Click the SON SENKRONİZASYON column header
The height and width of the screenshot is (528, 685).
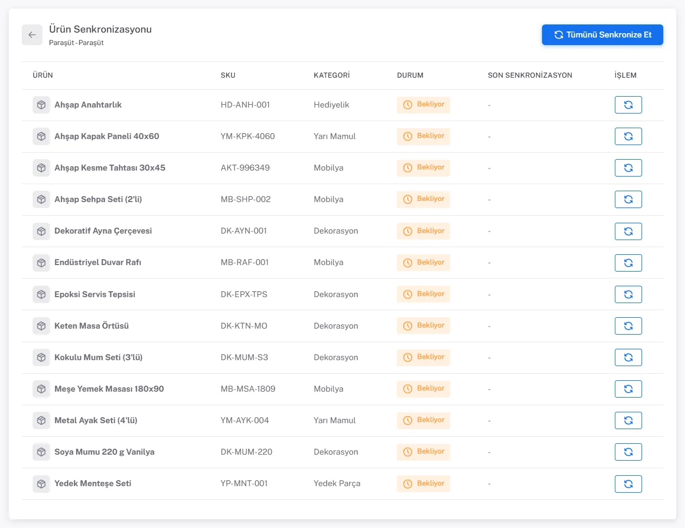(x=530, y=76)
